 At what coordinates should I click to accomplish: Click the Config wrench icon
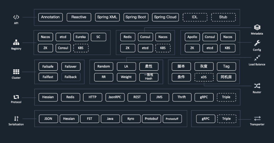pos(257,43)
